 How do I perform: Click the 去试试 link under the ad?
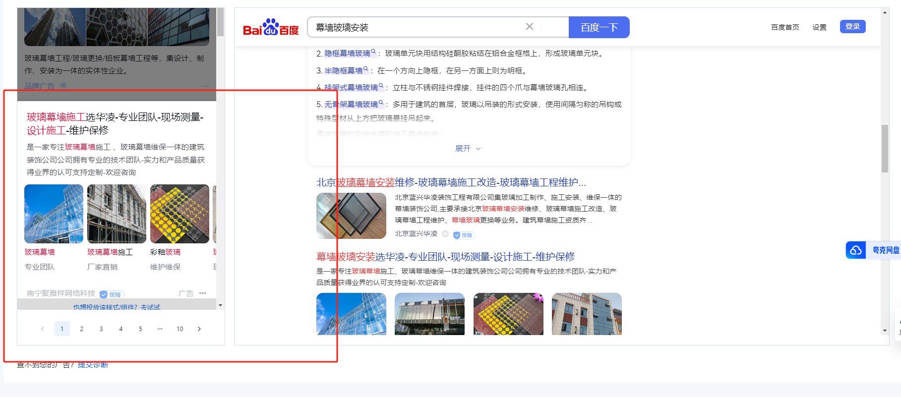(150, 307)
